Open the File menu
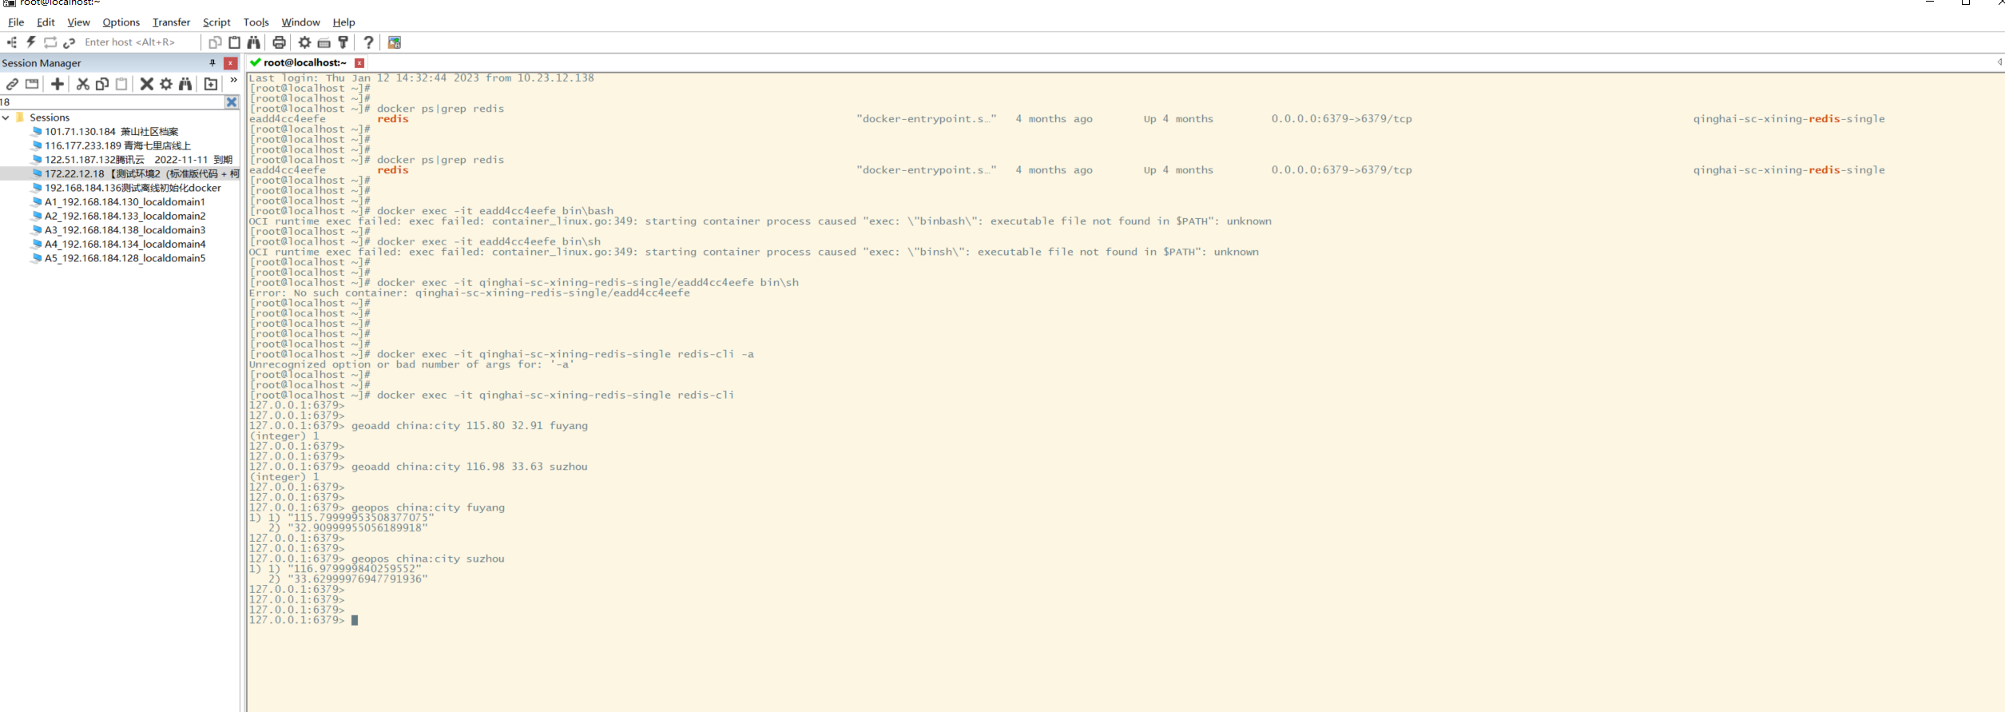The image size is (2005, 712). tap(16, 22)
